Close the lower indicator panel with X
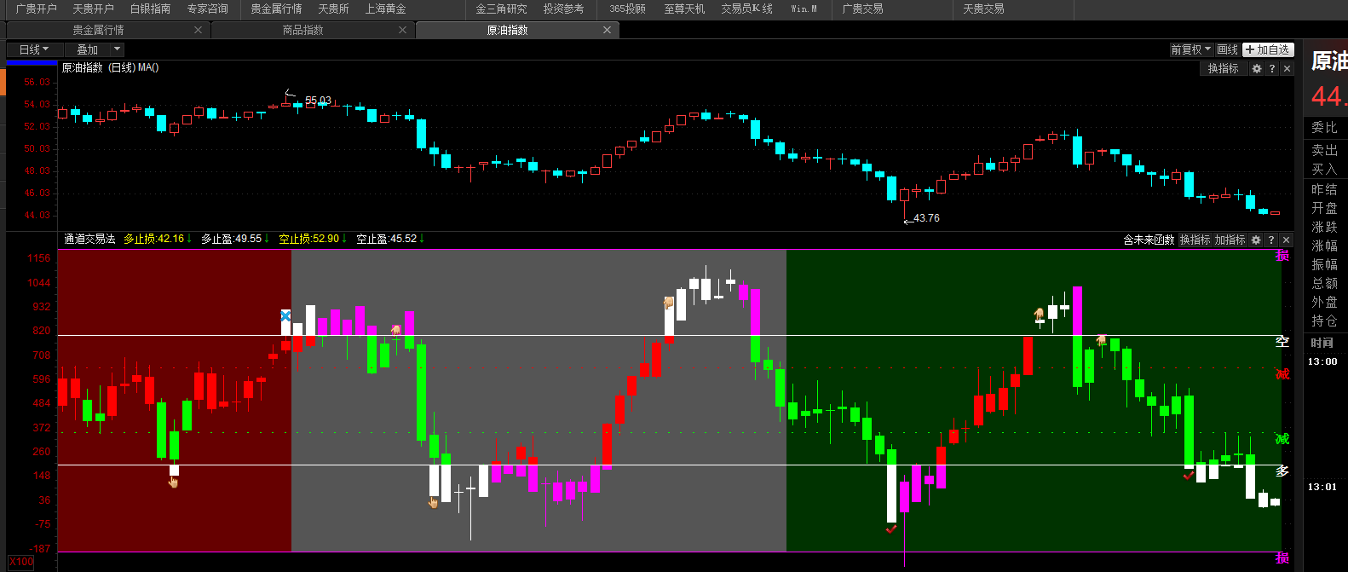This screenshot has width=1348, height=572. click(1287, 240)
